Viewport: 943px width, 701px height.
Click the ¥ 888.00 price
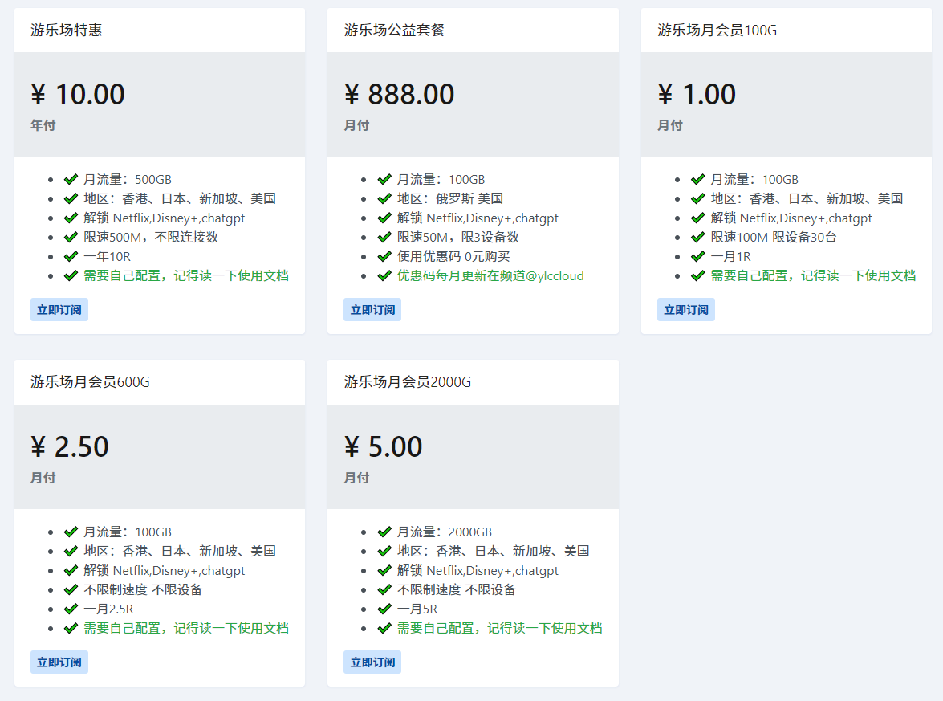point(399,95)
